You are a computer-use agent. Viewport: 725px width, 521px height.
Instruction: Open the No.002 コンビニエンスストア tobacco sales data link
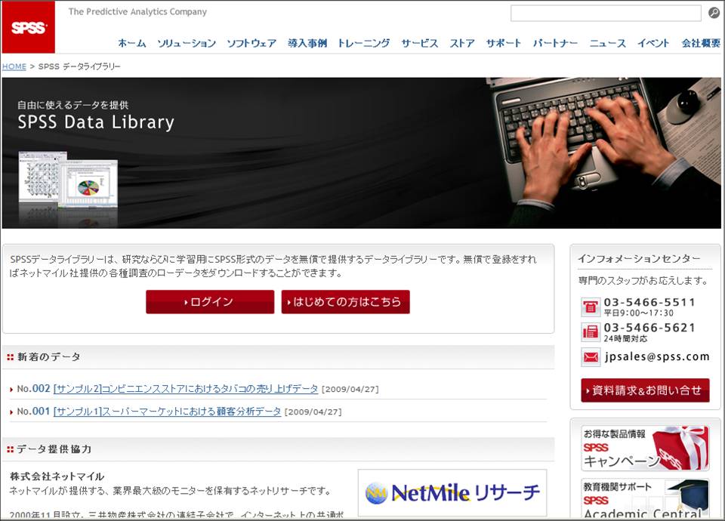(186, 389)
